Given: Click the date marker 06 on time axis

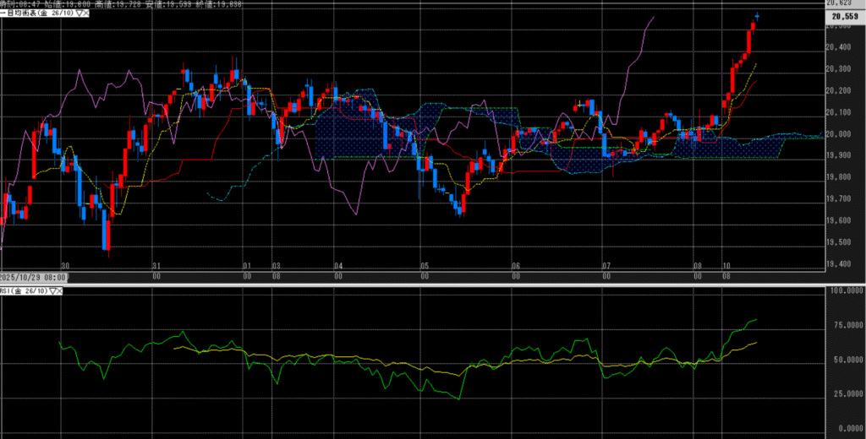Looking at the screenshot, I should [515, 264].
